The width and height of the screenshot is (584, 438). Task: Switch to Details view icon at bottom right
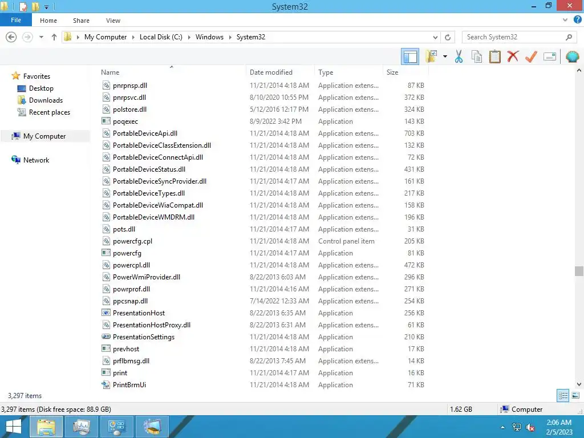click(563, 396)
